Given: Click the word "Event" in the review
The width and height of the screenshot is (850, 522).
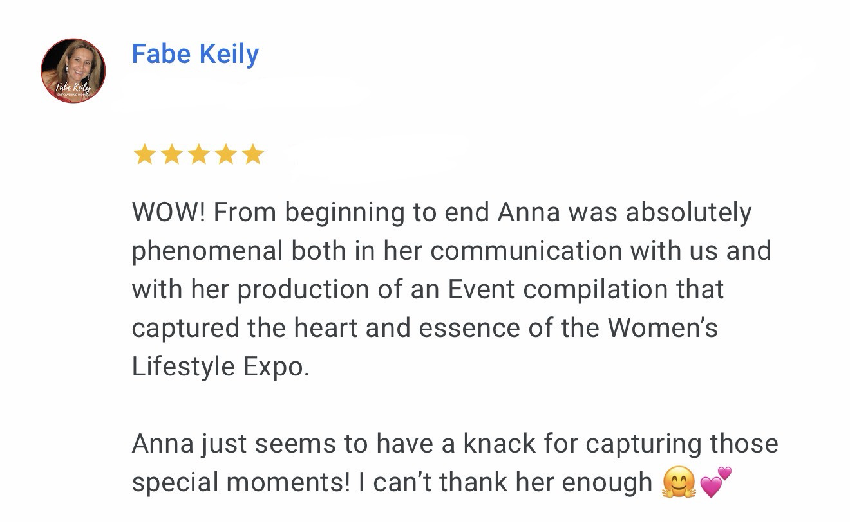Looking at the screenshot, I should tap(481, 290).
